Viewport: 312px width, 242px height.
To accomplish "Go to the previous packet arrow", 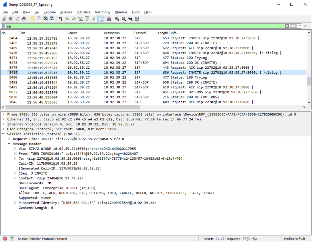I will tap(67, 19).
